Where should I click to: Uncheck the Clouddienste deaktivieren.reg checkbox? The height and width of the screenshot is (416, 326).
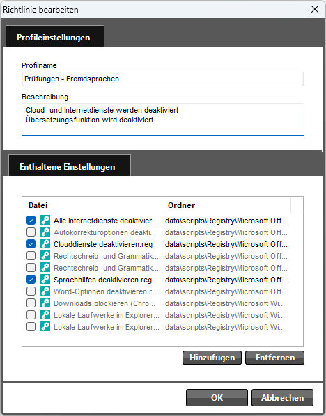point(31,243)
